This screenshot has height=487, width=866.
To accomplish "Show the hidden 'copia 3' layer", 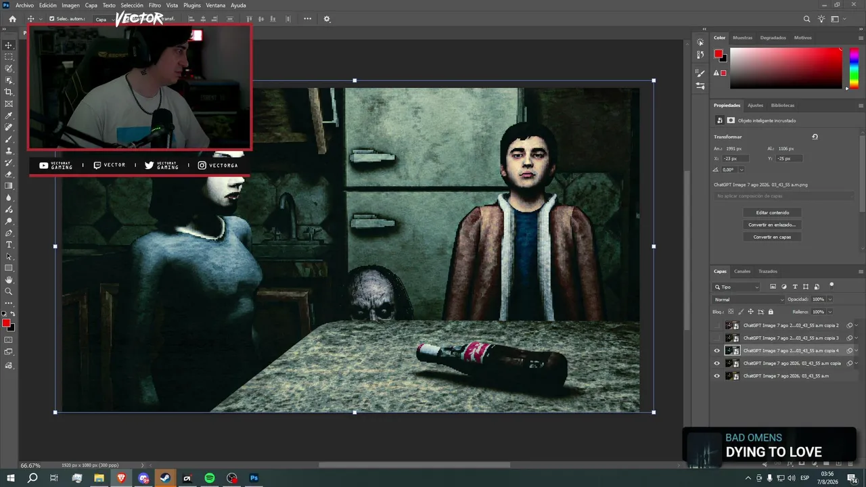I will point(717,338).
